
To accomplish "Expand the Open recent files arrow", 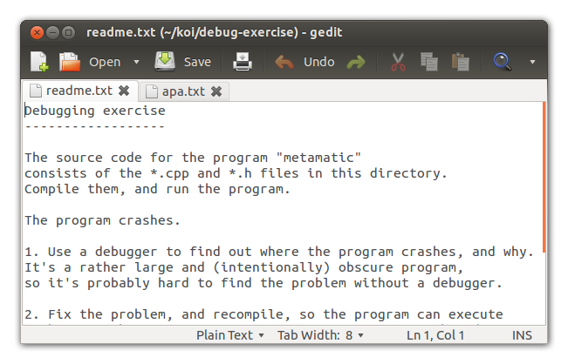I will pos(136,62).
